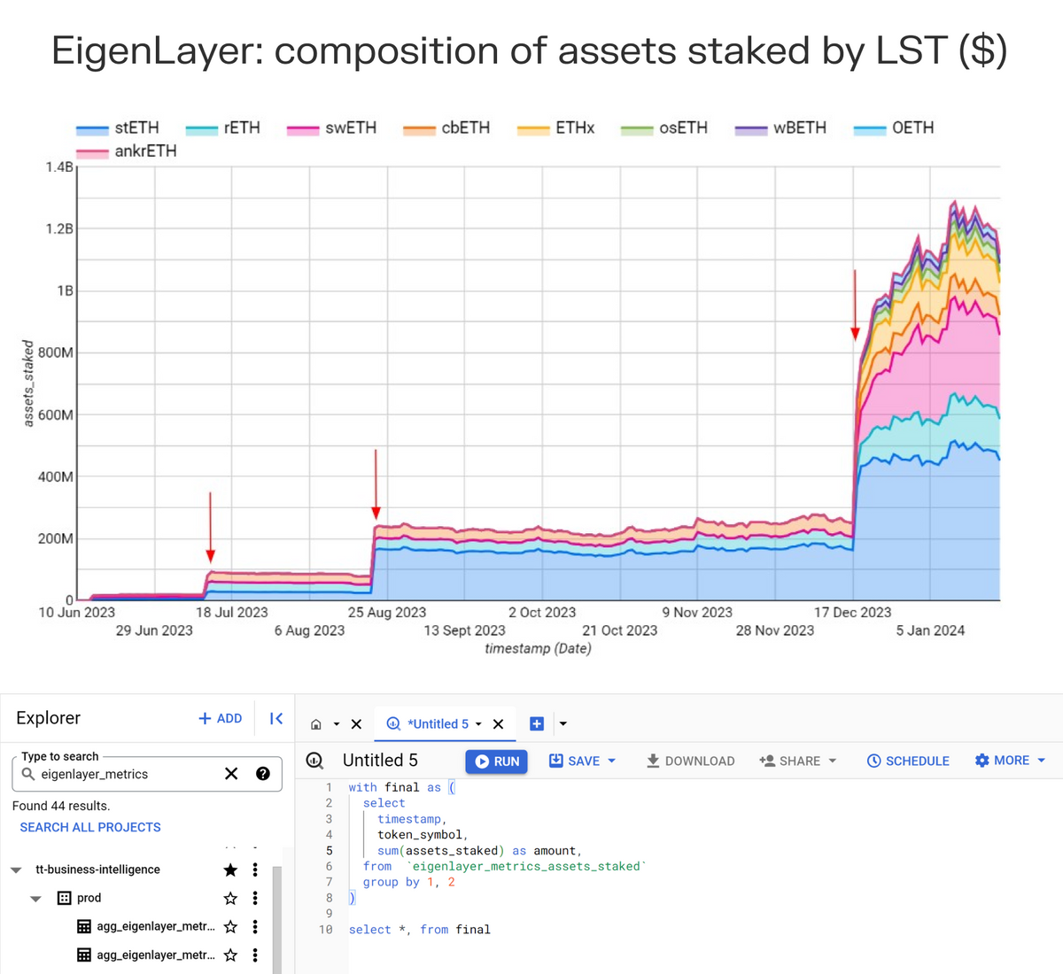Open dropdown arrow next to new tab plus

point(563,724)
